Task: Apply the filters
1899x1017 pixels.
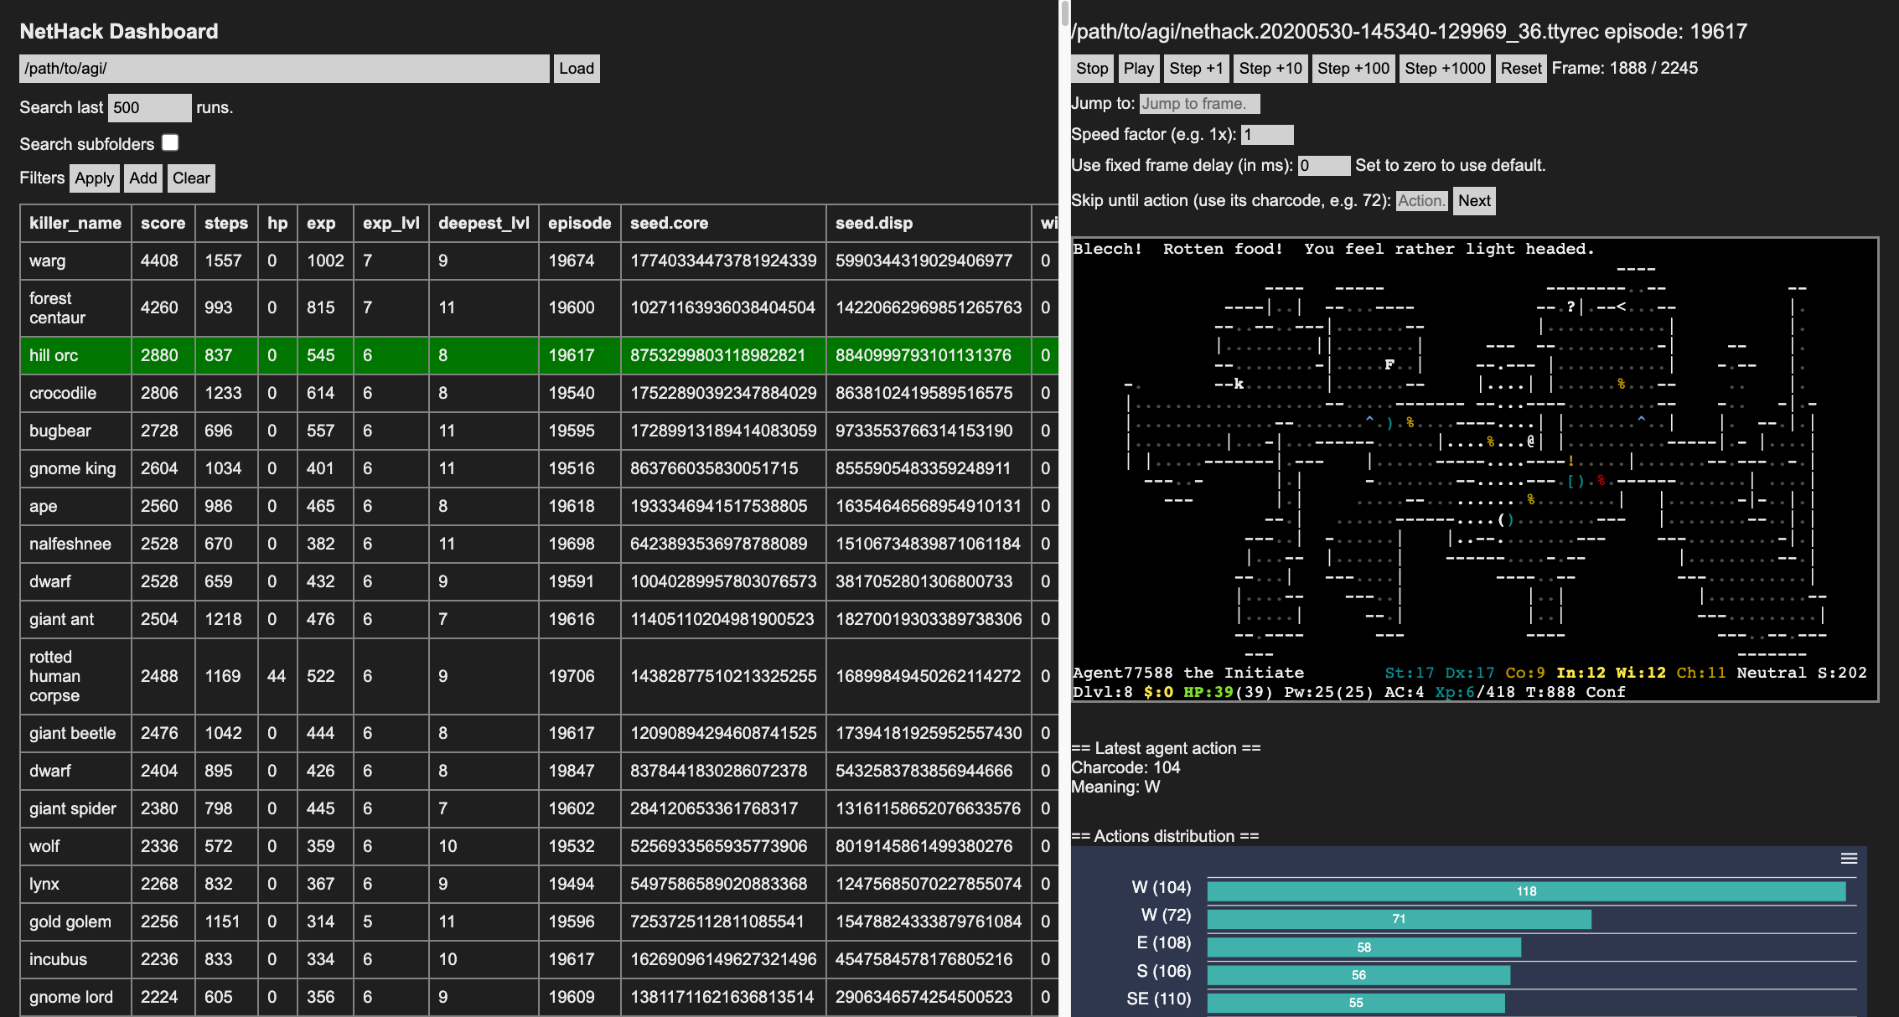Action: point(94,178)
